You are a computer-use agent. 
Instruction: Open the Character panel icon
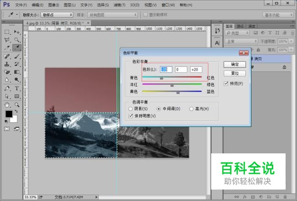coord(217,43)
